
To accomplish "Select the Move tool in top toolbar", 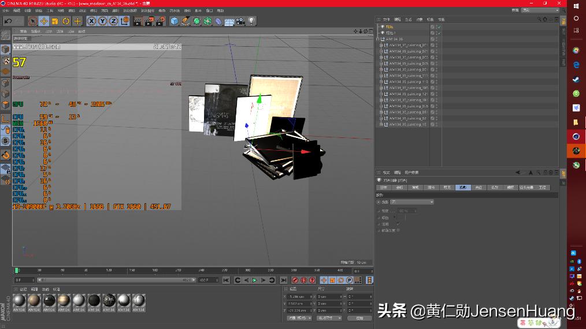I will 44,21.
